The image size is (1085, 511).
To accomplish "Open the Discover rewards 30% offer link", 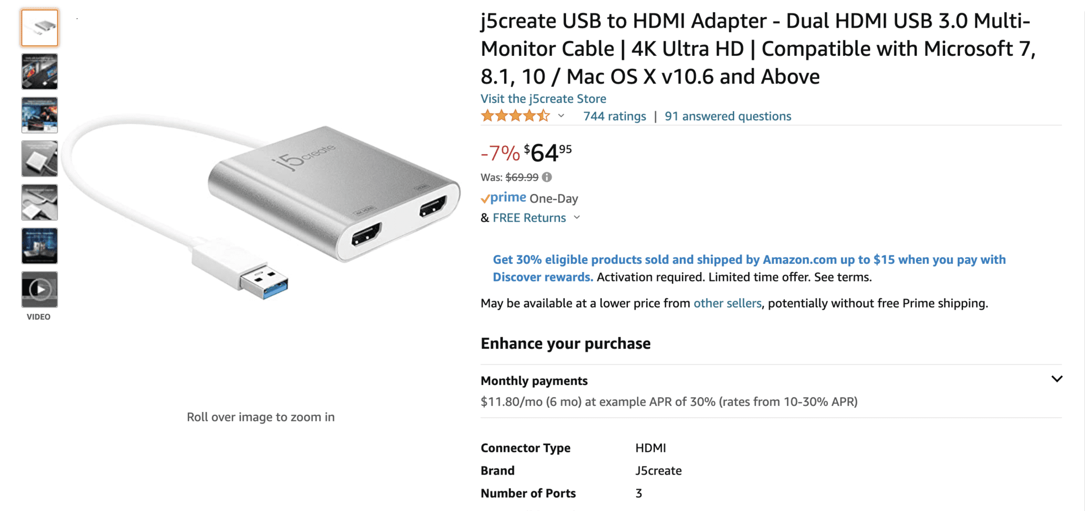I will pyautogui.click(x=749, y=268).
